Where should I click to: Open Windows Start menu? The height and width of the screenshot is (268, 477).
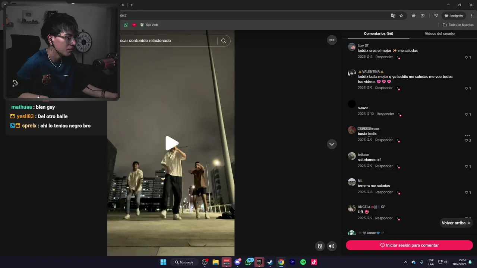point(163,262)
